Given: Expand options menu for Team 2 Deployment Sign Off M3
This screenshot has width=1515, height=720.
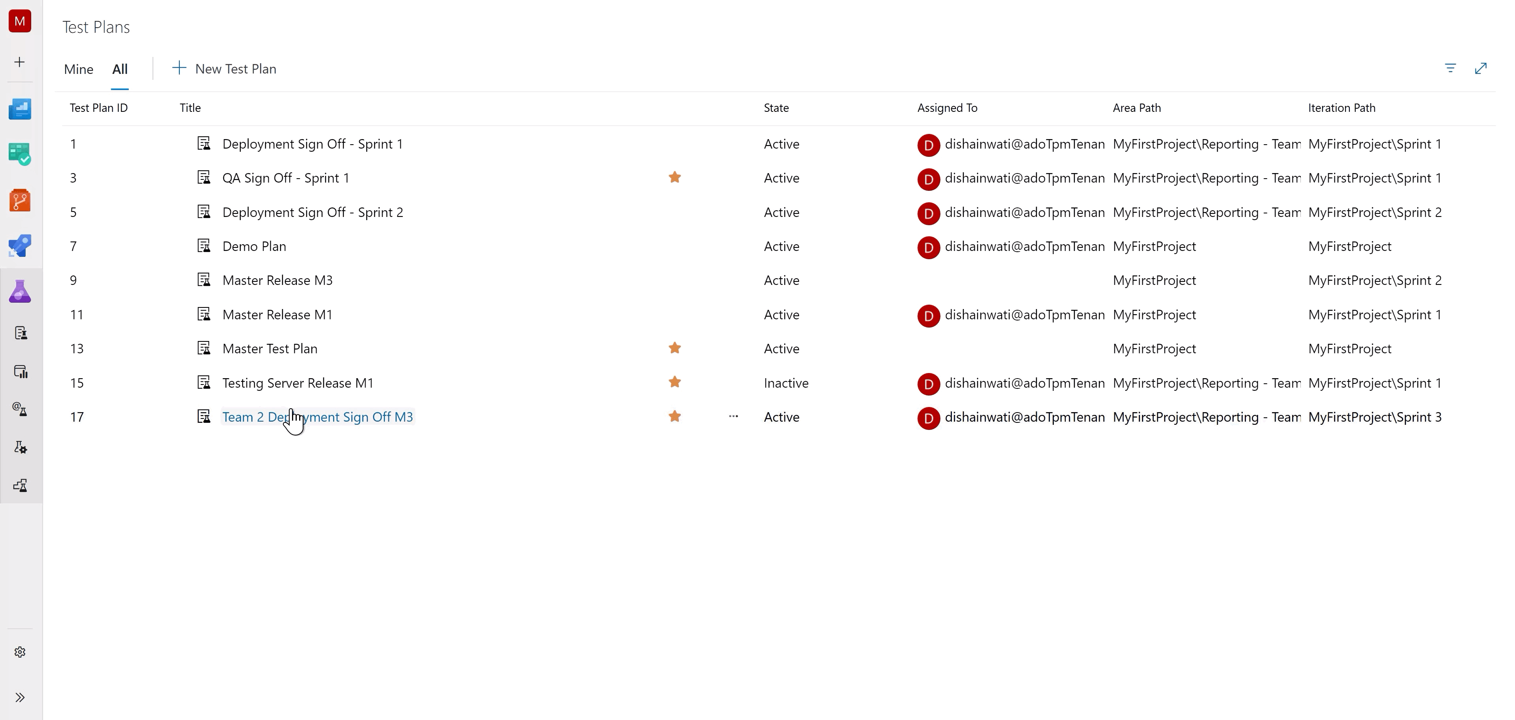Looking at the screenshot, I should [x=733, y=416].
